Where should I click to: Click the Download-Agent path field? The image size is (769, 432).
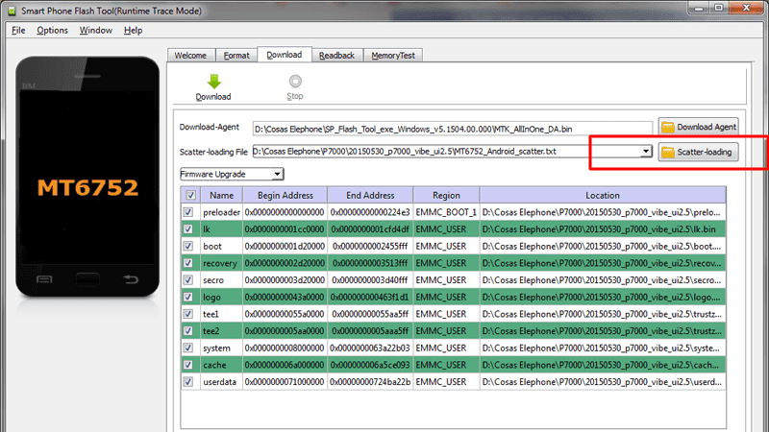coord(452,129)
